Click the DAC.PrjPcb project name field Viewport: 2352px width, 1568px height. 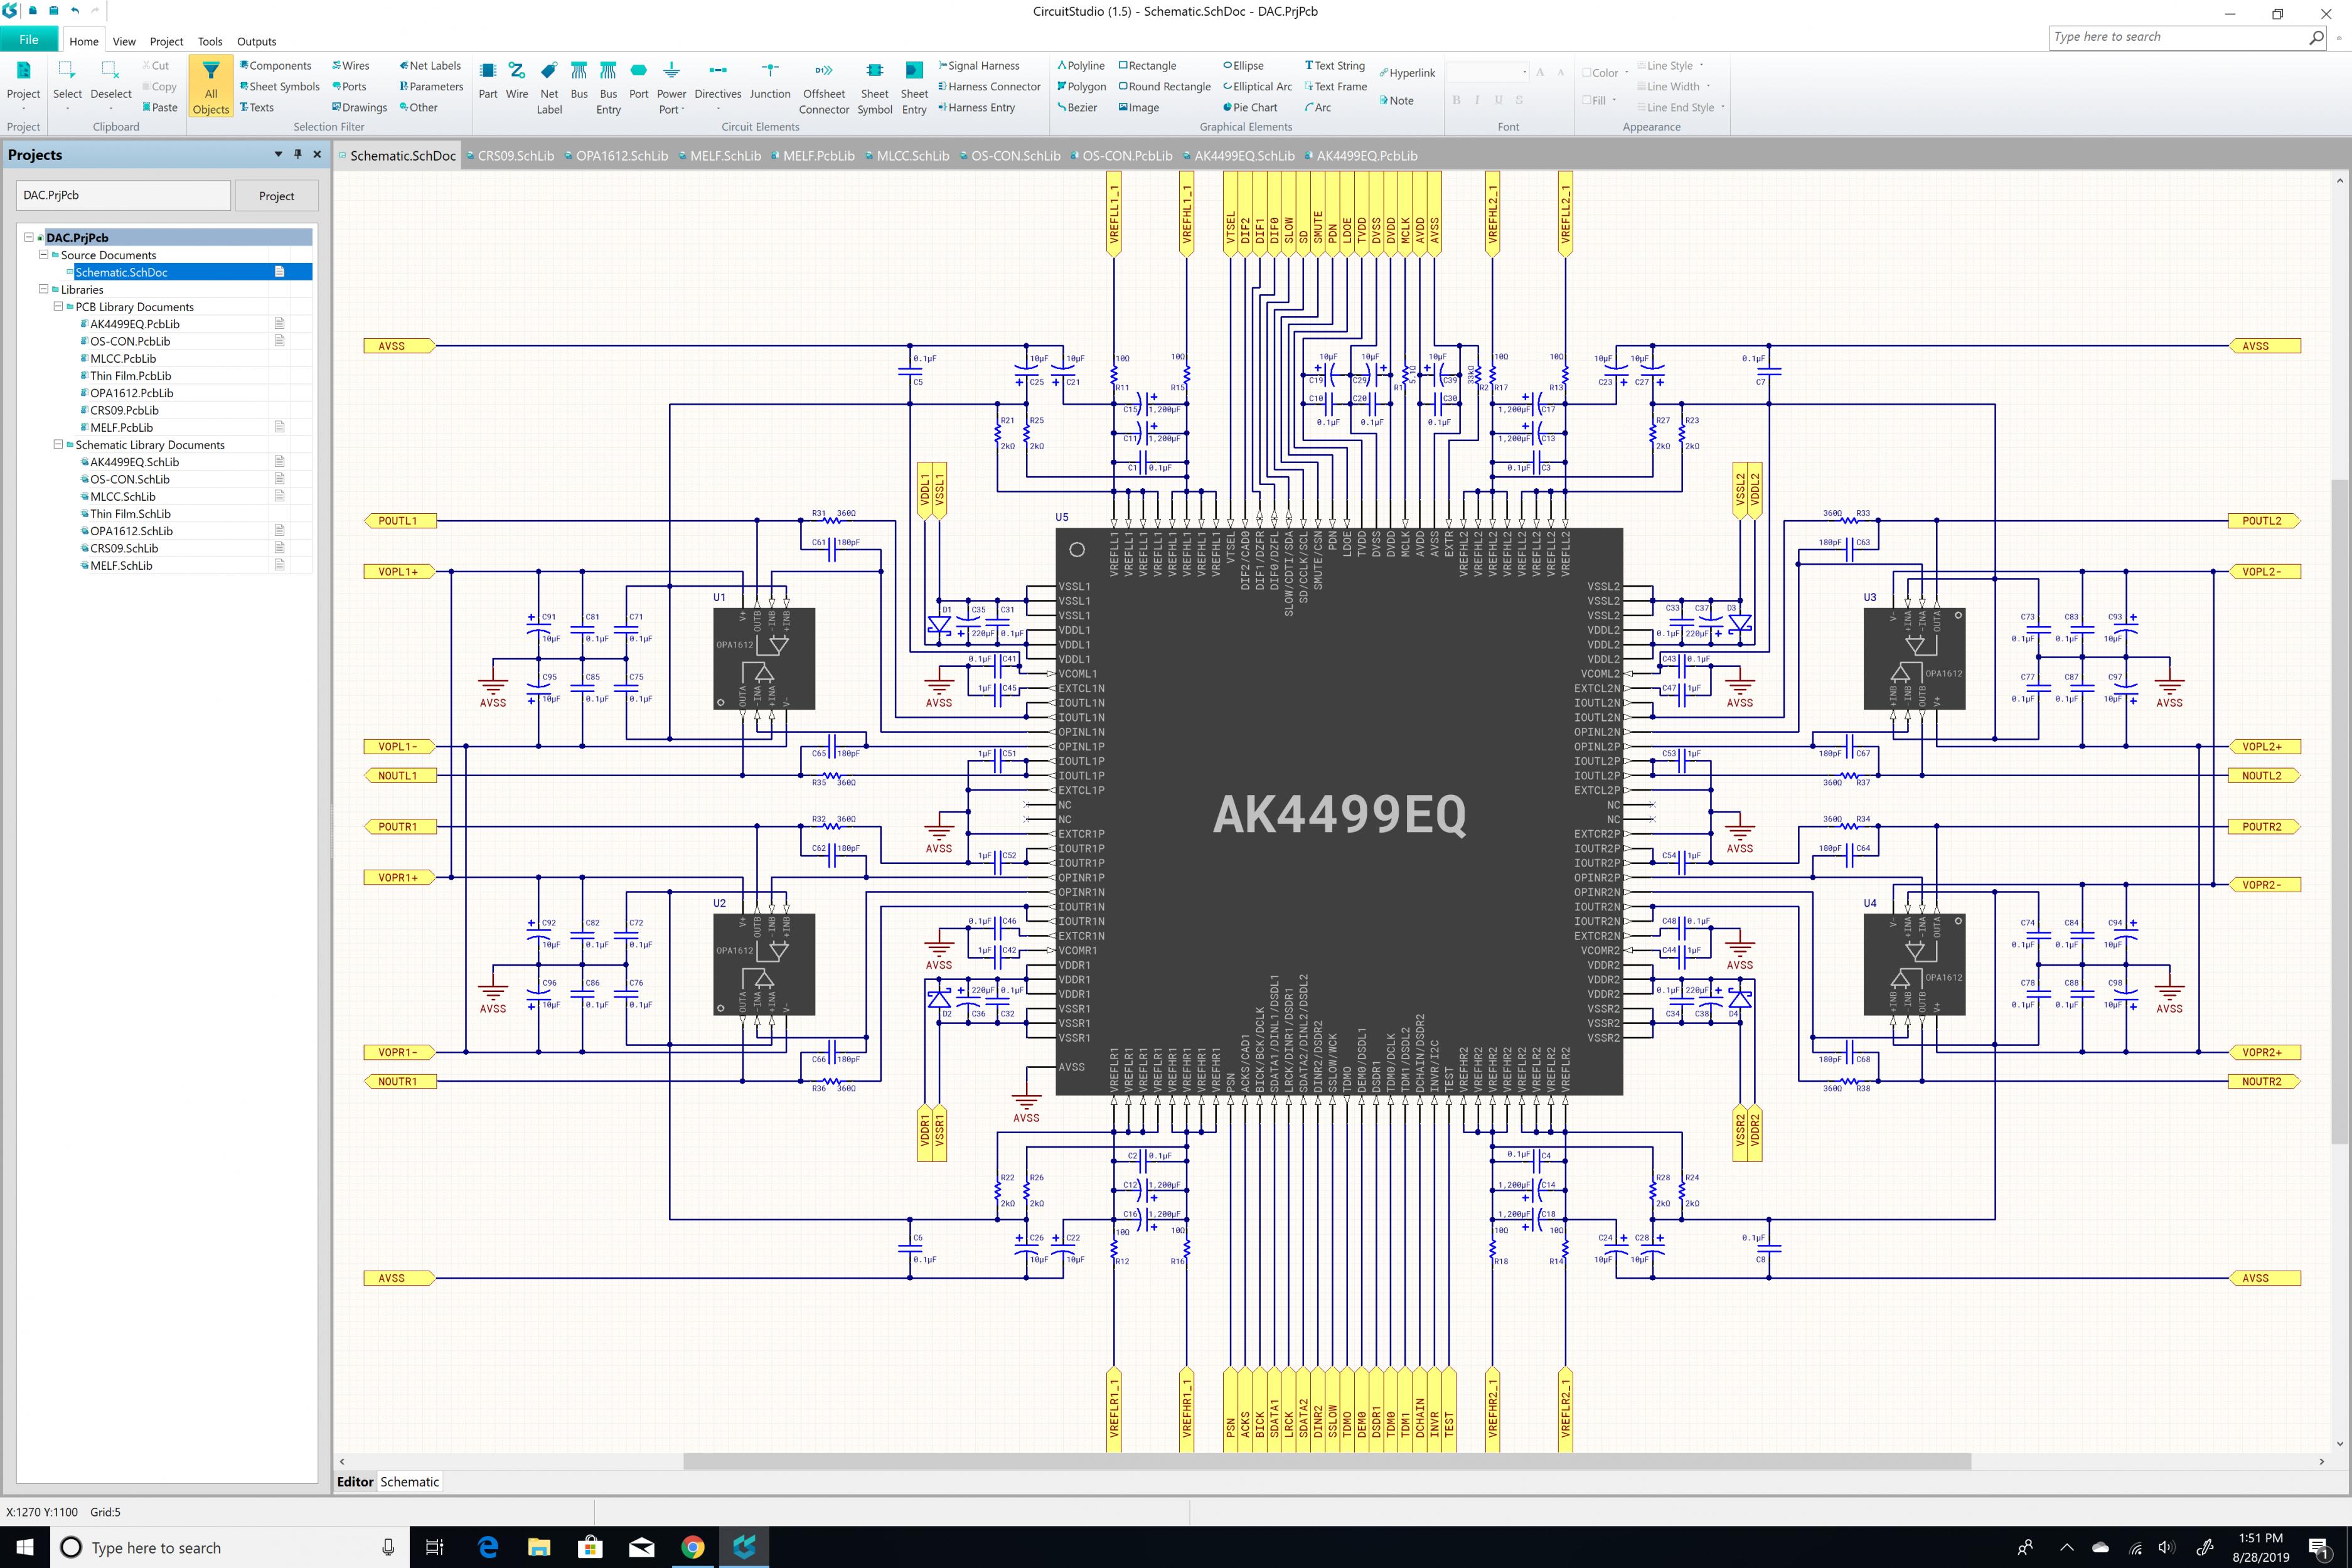(124, 195)
